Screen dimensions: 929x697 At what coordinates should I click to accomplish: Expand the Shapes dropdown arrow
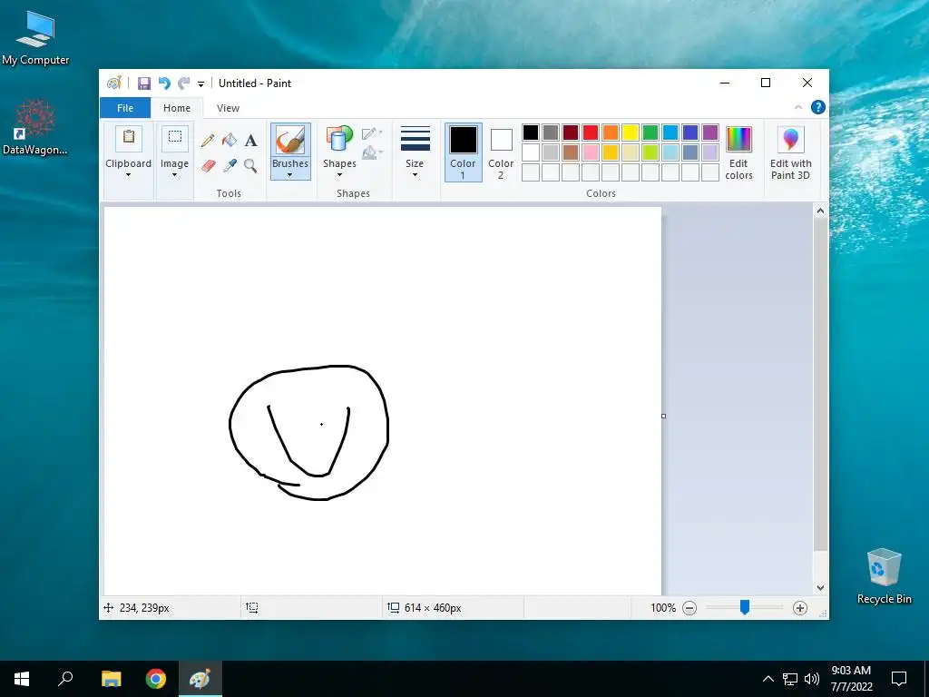pos(339,175)
